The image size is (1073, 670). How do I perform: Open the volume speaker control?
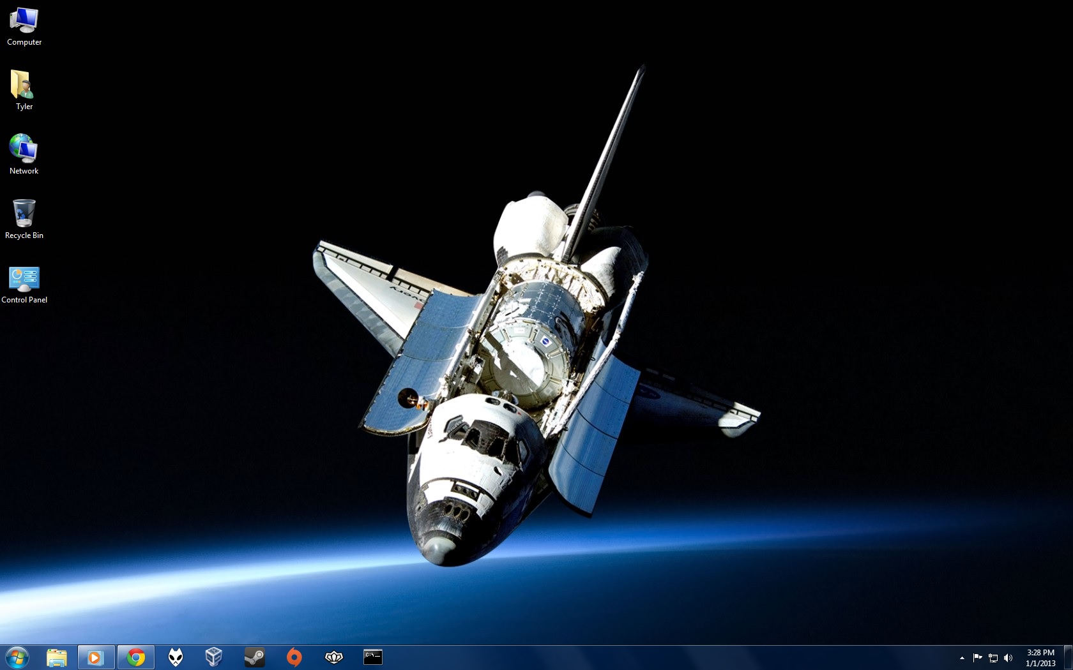click(1008, 658)
